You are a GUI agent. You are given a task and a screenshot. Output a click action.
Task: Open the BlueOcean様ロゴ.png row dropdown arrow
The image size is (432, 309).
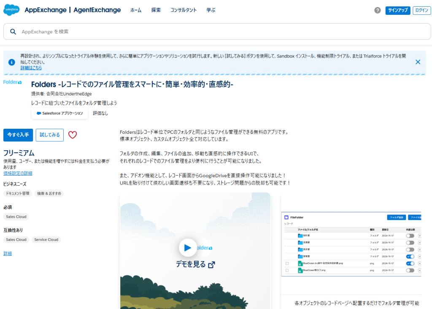click(420, 271)
